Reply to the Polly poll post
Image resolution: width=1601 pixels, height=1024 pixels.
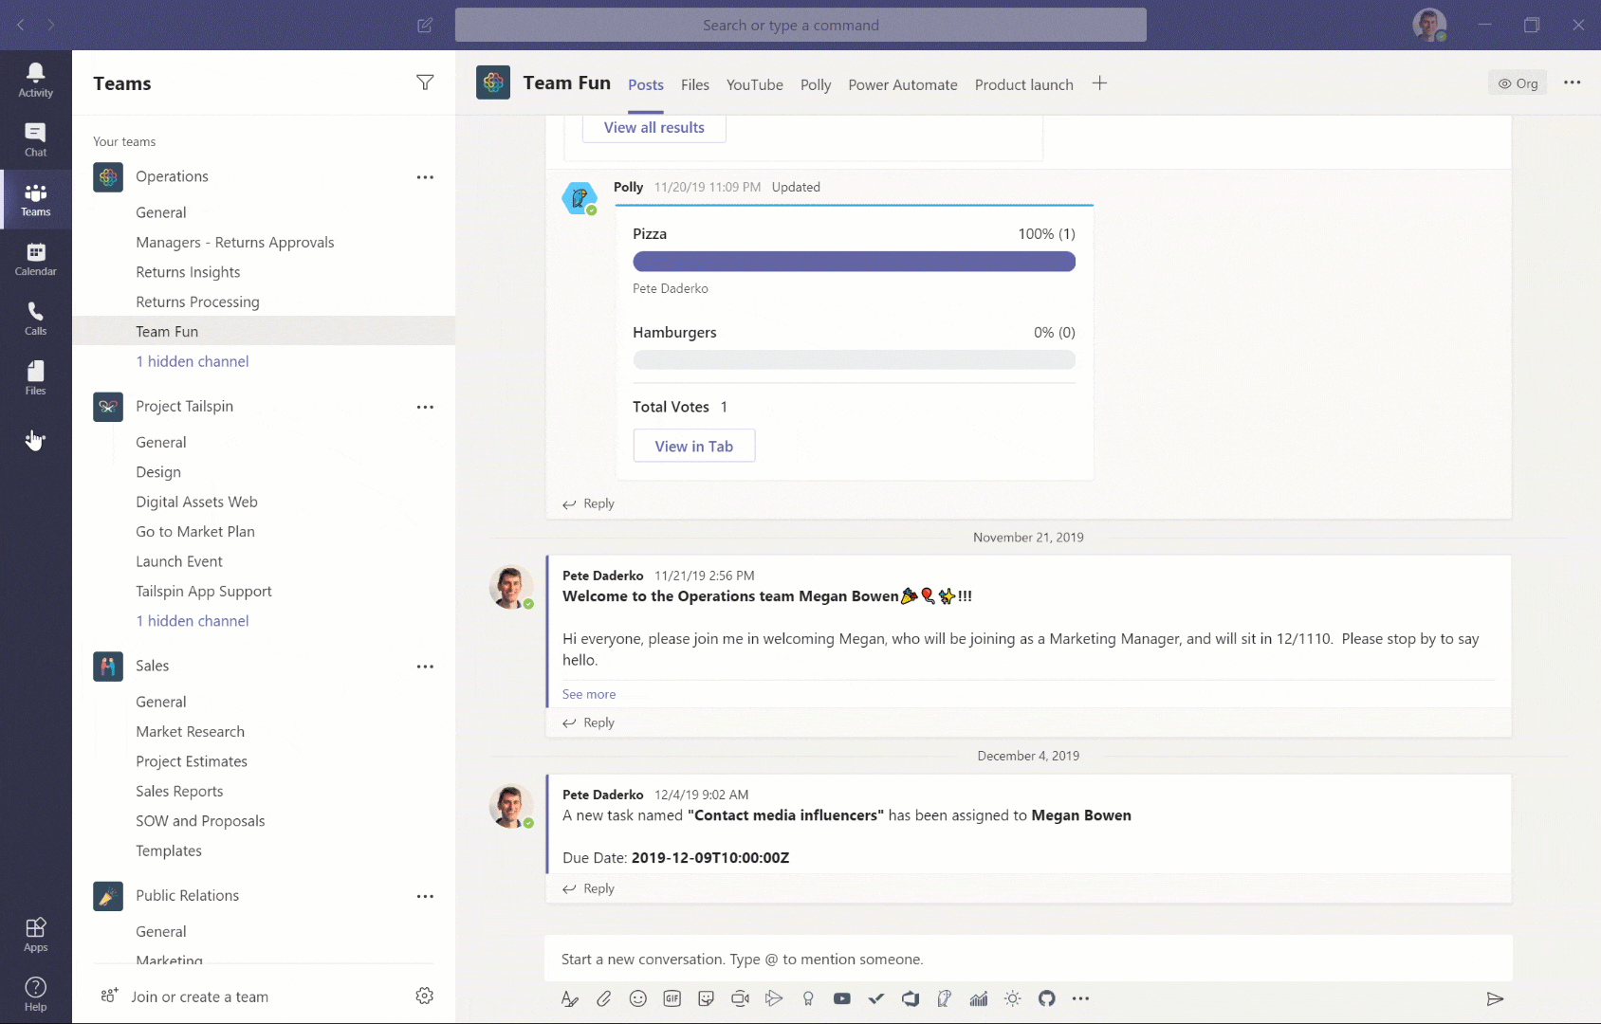pos(588,503)
